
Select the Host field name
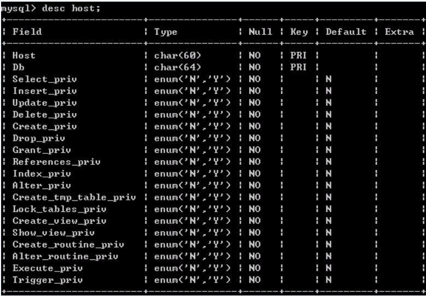click(24, 56)
